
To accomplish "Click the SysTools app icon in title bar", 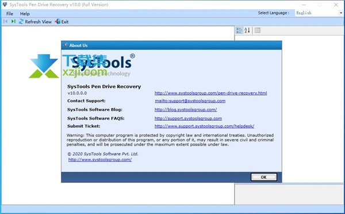I will coord(5,5).
